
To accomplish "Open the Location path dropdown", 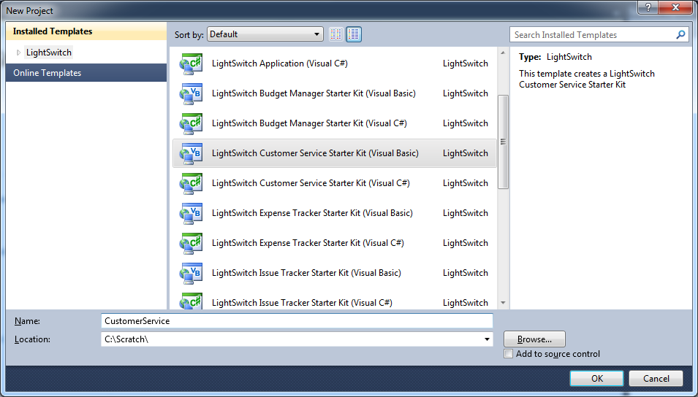I will coord(488,339).
